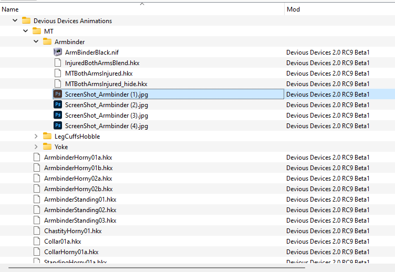Click the Armbinder folder icon
Screen dimensions: 395x272
47,41
